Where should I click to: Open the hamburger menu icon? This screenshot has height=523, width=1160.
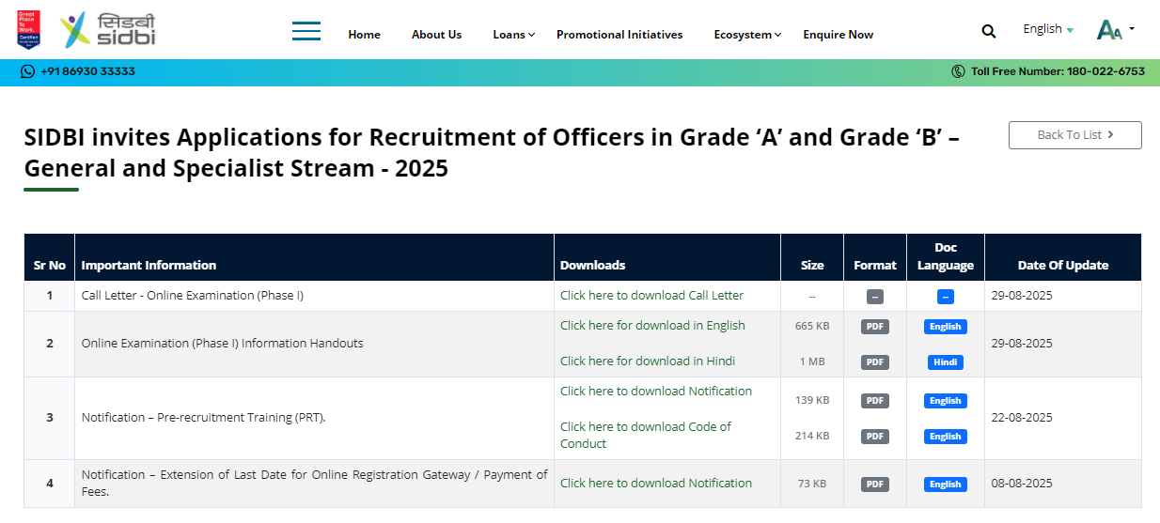pos(306,31)
